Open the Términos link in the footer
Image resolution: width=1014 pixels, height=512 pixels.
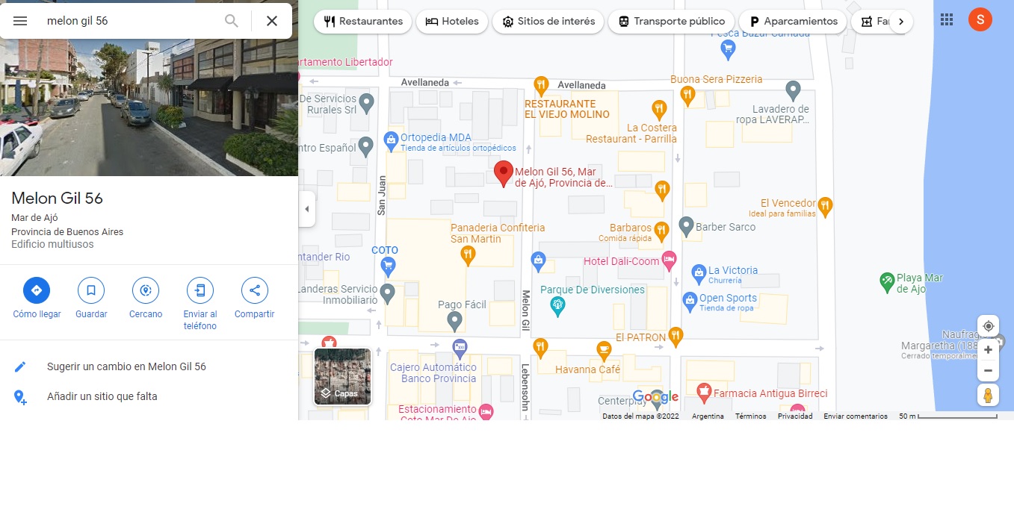tap(750, 416)
